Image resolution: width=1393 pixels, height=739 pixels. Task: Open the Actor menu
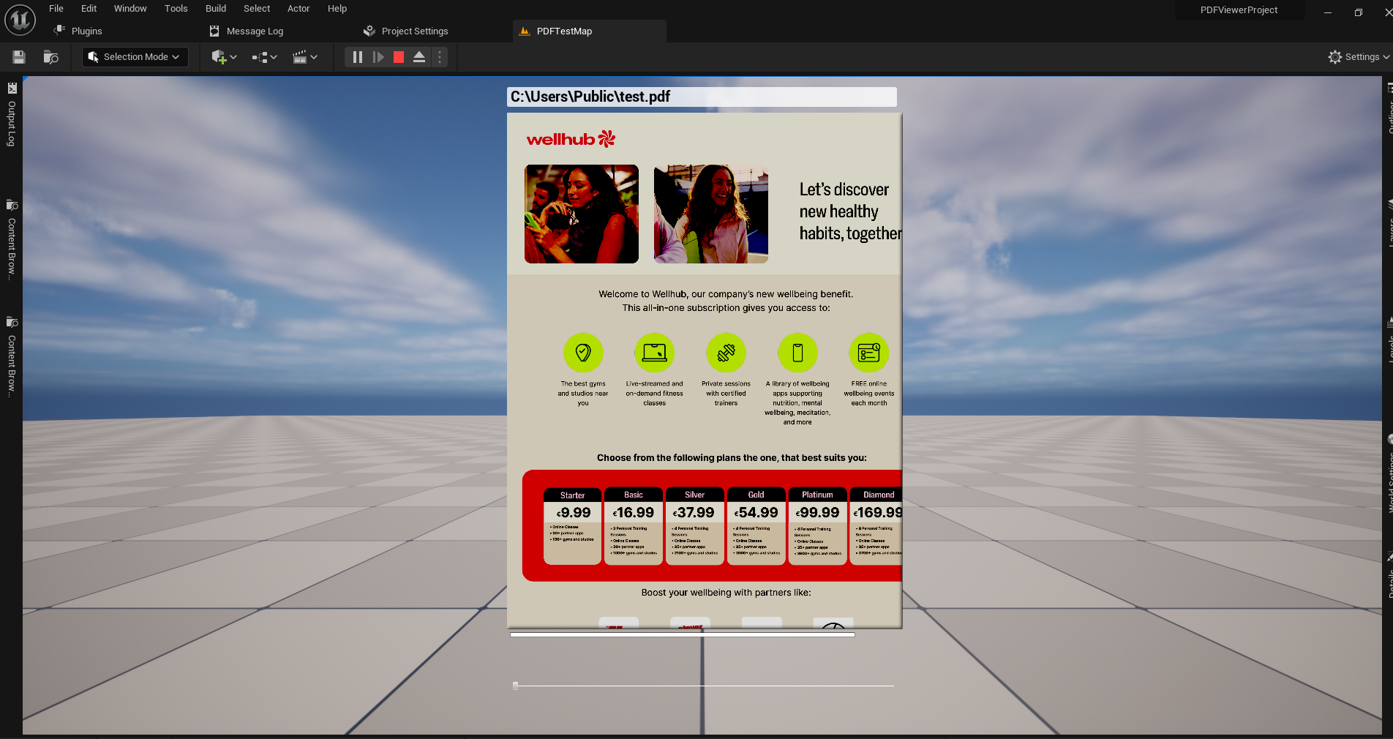298,9
